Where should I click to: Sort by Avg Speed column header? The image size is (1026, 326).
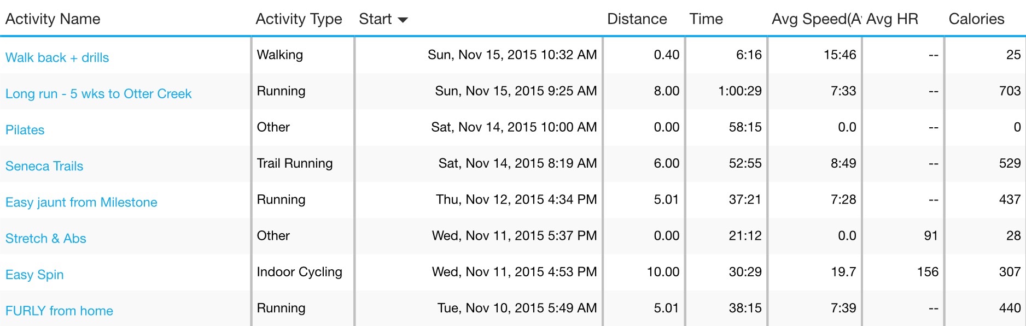click(x=815, y=19)
